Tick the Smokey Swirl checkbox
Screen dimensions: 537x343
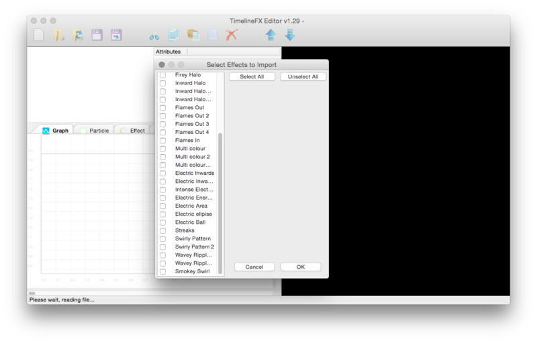[x=162, y=271]
